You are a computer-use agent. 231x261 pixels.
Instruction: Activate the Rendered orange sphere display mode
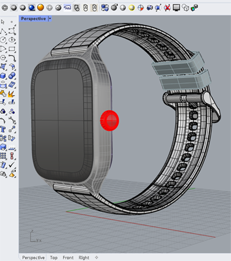(x=41, y=8)
